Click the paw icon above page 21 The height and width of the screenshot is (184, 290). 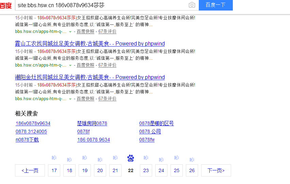[115, 158]
